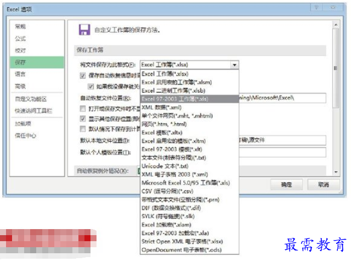Viewport: 351px width, 262px height.
Task: Select Excel 97-2003 模板(*.xlt)
Action: (x=189, y=149)
